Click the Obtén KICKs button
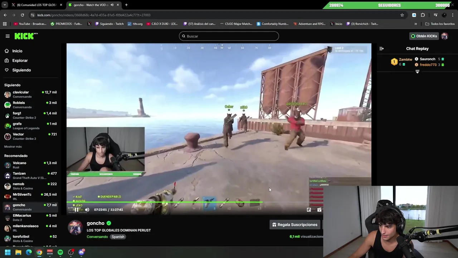 (x=424, y=36)
